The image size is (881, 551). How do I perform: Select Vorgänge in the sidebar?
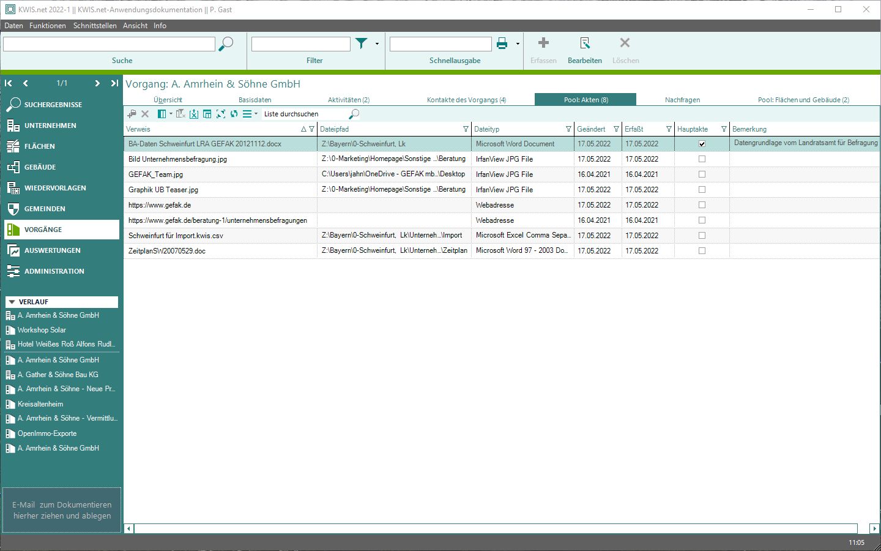pos(61,230)
